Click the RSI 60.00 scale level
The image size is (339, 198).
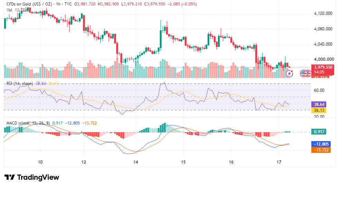[x=319, y=90]
